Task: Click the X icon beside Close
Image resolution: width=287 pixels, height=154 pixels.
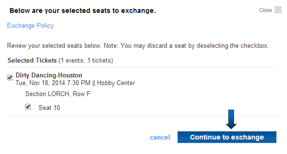Action: click(x=278, y=10)
